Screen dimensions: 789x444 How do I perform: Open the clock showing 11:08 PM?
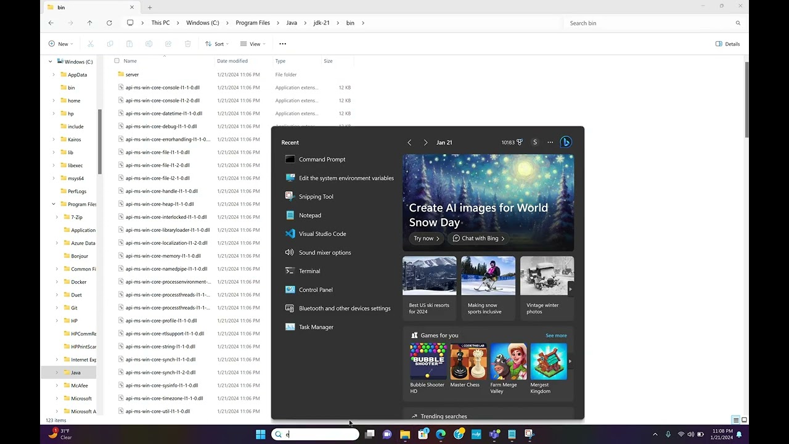pyautogui.click(x=722, y=434)
